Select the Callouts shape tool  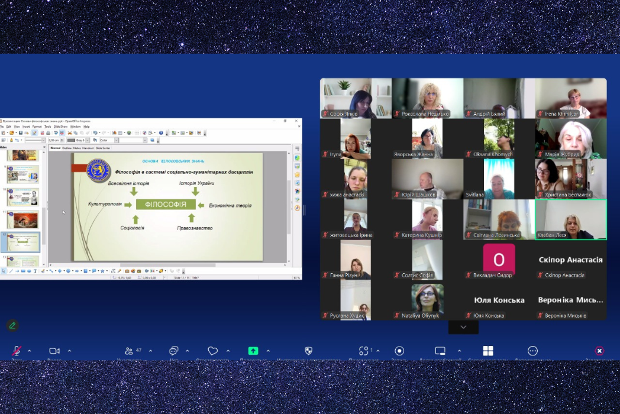(93, 271)
